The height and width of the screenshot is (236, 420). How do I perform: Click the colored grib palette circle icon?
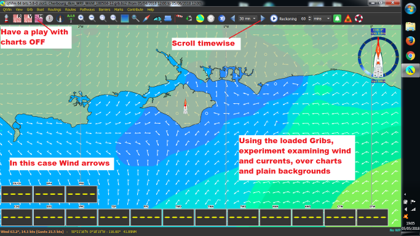pyautogui.click(x=200, y=18)
